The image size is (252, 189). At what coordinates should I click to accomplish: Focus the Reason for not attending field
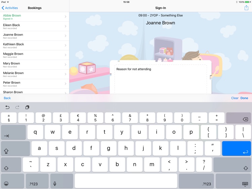[161, 79]
